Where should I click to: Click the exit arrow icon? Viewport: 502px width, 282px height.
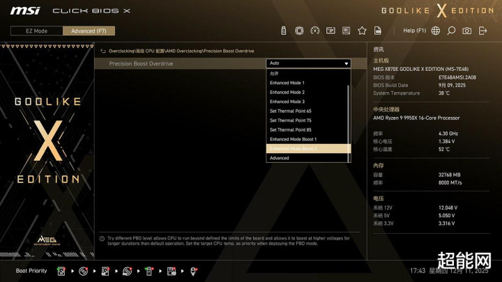click(x=482, y=31)
